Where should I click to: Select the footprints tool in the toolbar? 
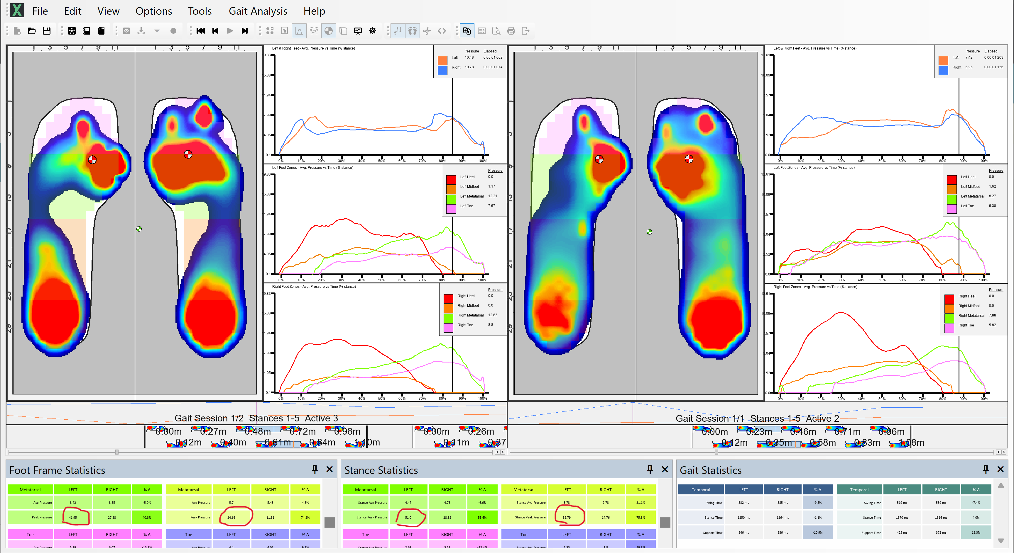click(413, 31)
